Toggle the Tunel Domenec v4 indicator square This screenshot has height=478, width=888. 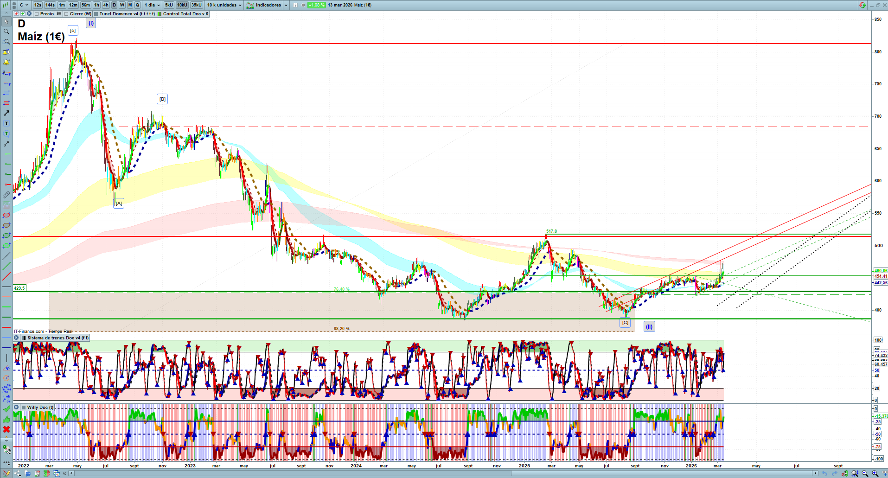point(96,14)
